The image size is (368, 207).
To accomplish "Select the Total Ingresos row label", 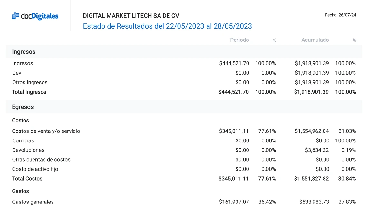I will (x=29, y=92).
